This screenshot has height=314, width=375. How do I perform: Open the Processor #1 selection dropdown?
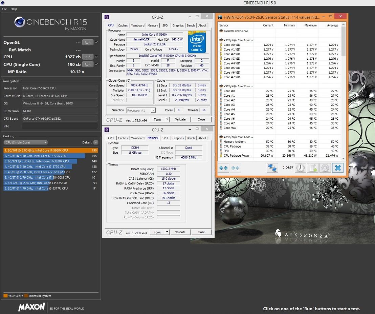tap(141, 110)
